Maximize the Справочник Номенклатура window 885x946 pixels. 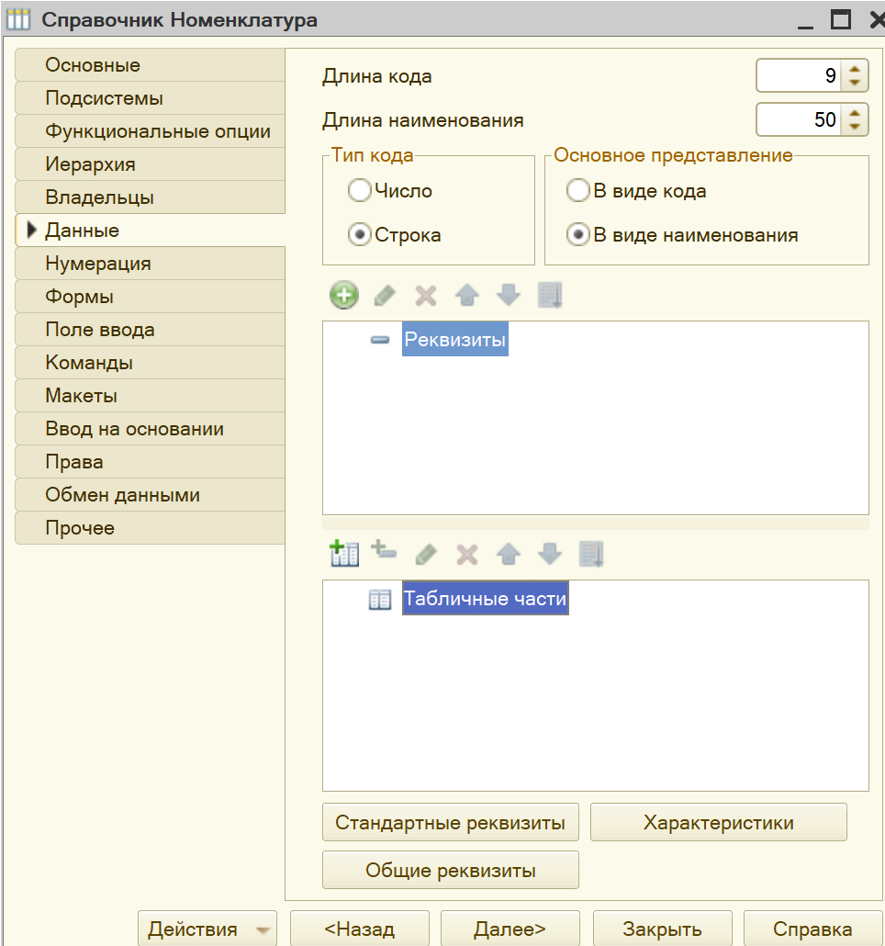(840, 19)
